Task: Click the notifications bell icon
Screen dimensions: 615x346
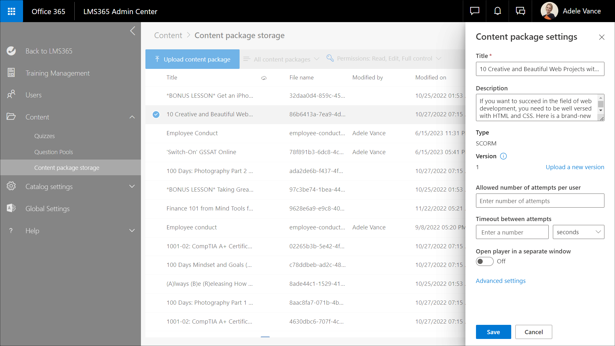Action: (x=497, y=11)
